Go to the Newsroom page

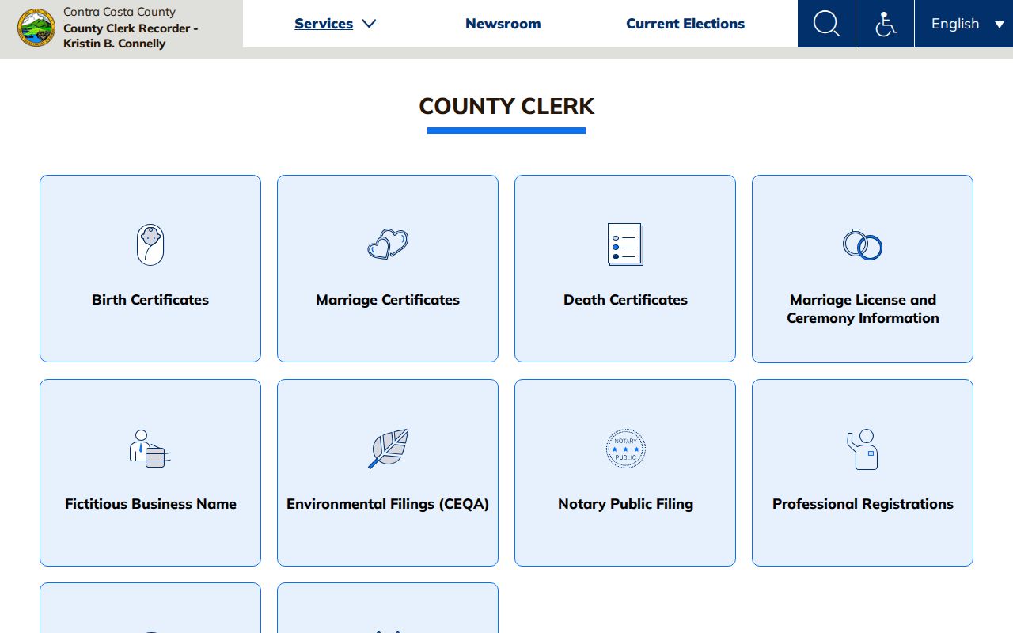(503, 24)
